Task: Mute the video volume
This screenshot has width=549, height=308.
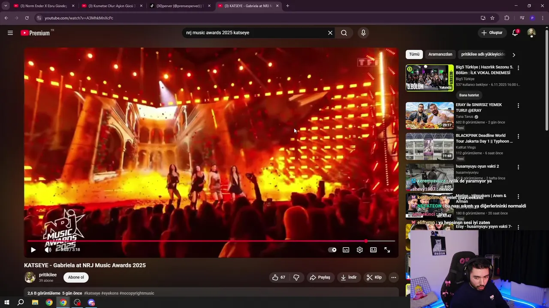Action: point(48,250)
